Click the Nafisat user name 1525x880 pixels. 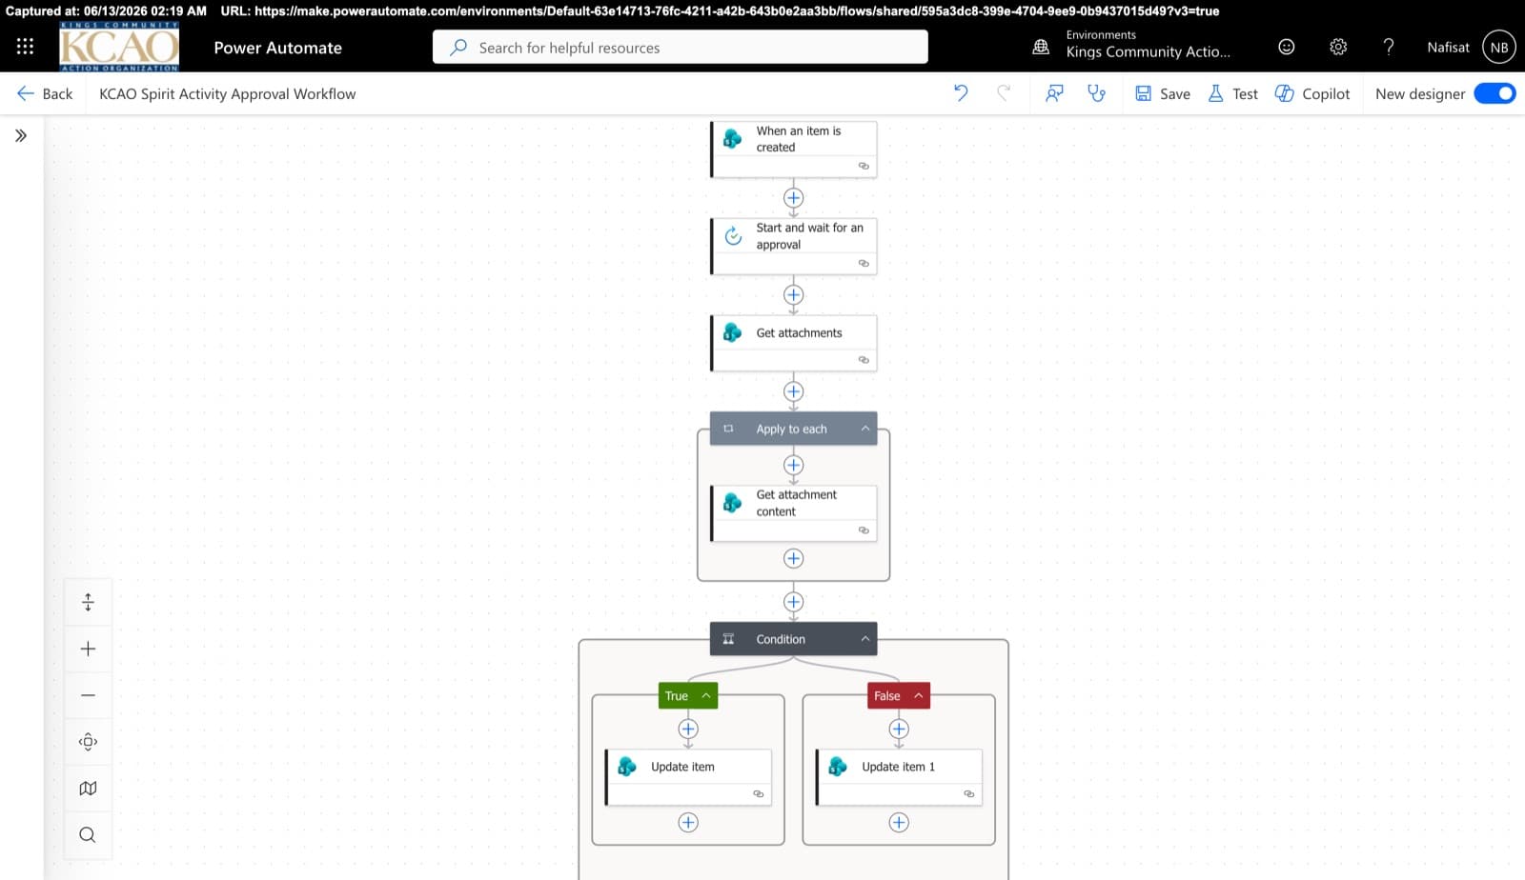point(1448,47)
